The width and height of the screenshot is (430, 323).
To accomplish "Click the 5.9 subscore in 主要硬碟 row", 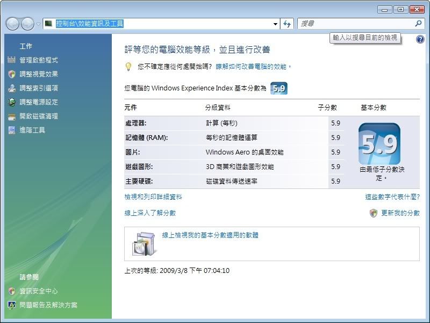I will pos(335,181).
